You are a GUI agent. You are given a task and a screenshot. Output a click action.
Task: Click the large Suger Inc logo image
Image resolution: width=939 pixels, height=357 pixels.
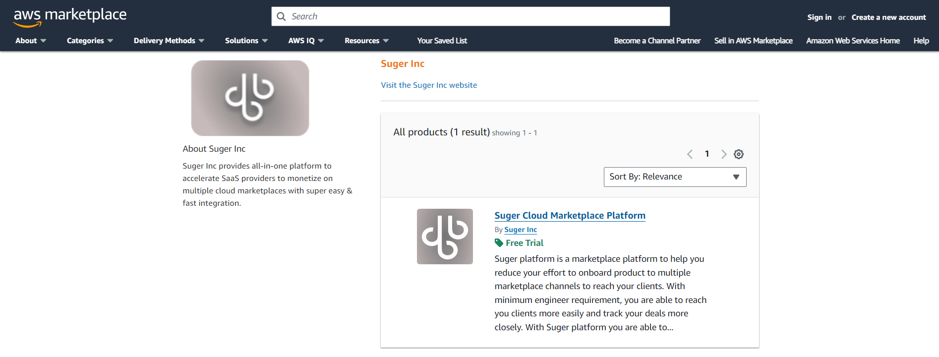[250, 98]
